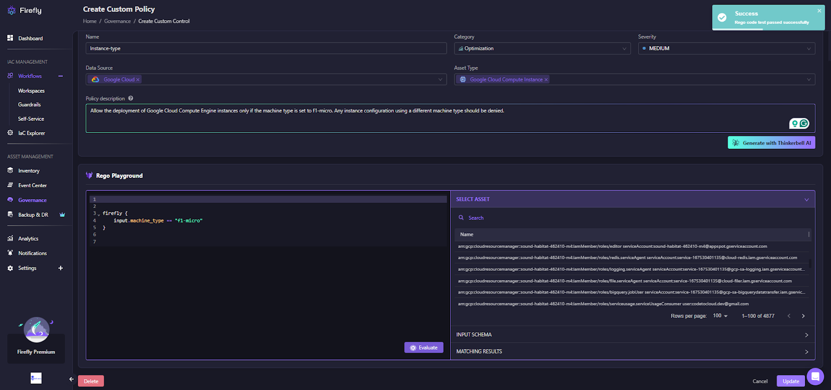Select the roles/logging.serviceAgent asset row
This screenshot has width=831, height=390.
click(633, 269)
